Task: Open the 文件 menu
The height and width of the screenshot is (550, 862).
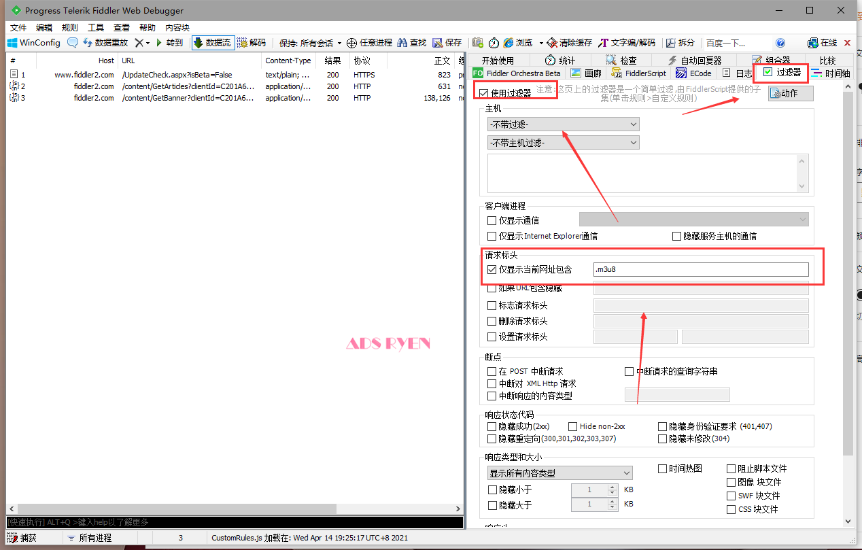Action: [x=18, y=27]
